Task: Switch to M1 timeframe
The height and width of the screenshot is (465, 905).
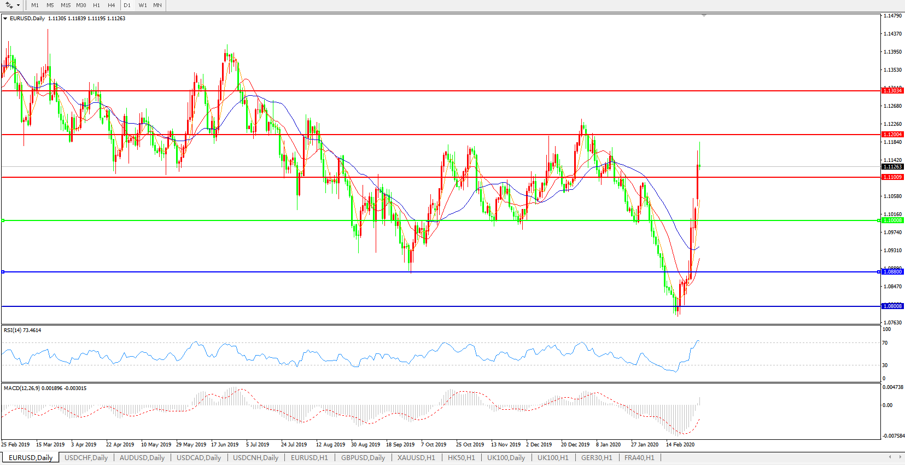Action: point(35,5)
